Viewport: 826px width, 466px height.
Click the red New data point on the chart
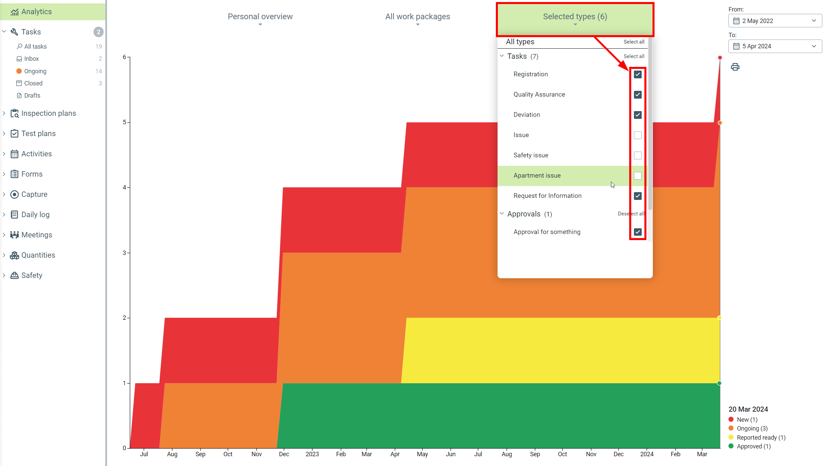coord(720,58)
